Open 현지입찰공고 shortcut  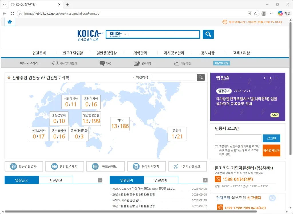coord(188,166)
